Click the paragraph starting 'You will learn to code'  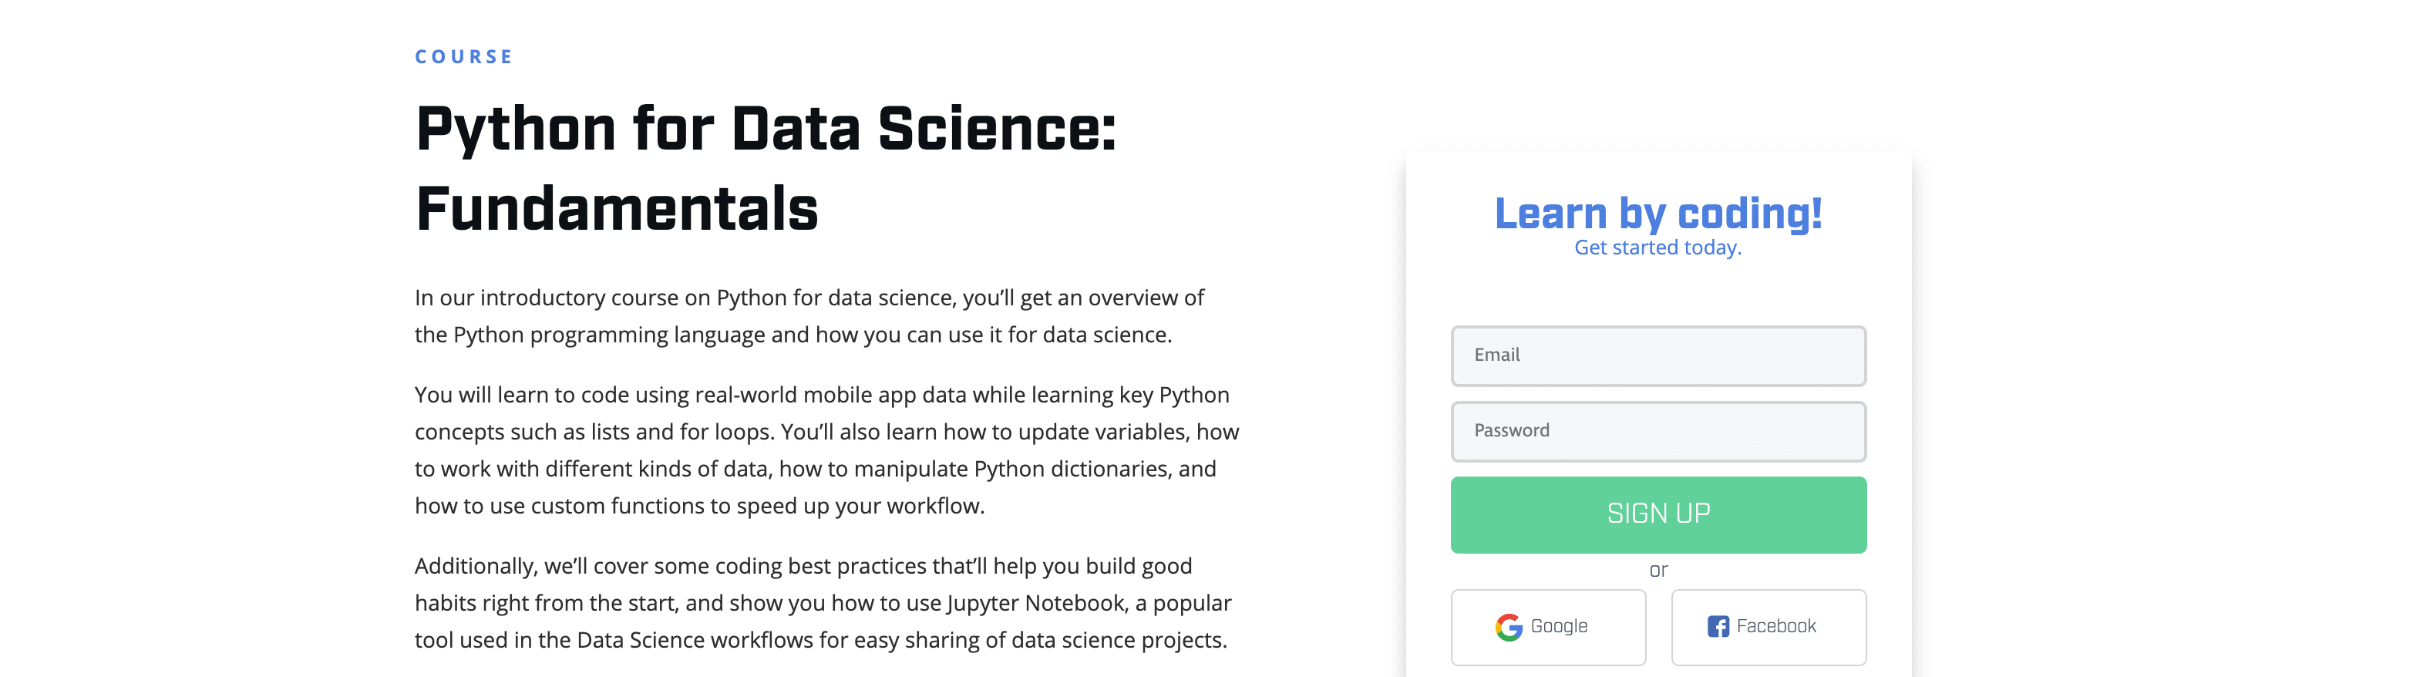[x=827, y=450]
